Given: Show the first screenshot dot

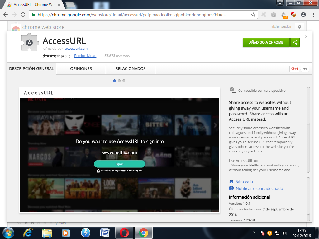Looking at the screenshot, I should (x=115, y=81).
